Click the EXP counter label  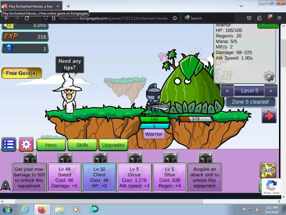point(11,36)
